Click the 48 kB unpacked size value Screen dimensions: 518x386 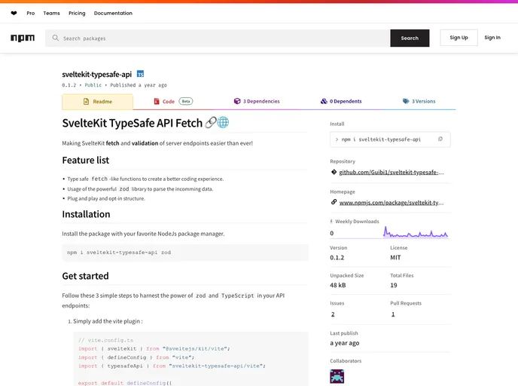click(x=337, y=285)
